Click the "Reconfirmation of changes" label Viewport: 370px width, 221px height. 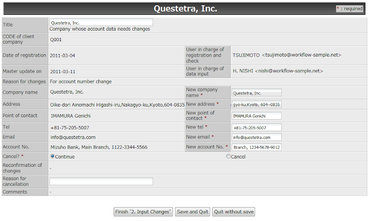coord(22,168)
